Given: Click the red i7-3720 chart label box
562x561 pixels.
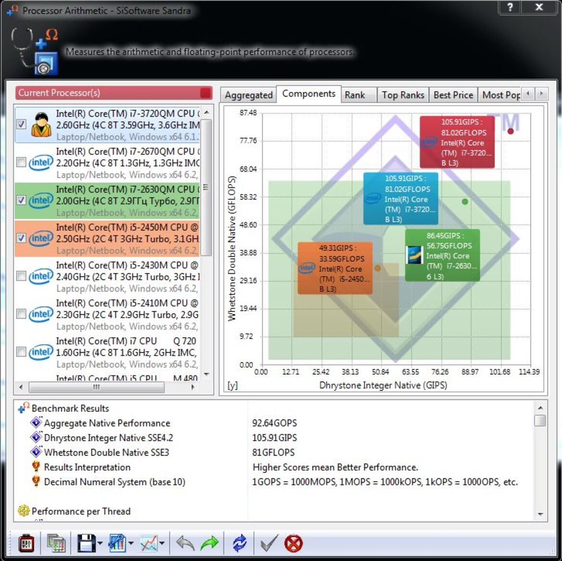Looking at the screenshot, I should click(457, 142).
